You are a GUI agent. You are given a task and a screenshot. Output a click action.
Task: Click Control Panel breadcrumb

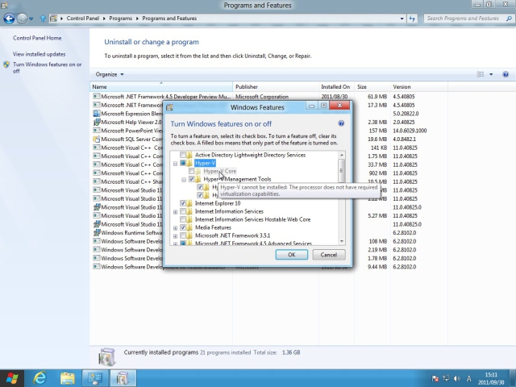coord(82,19)
